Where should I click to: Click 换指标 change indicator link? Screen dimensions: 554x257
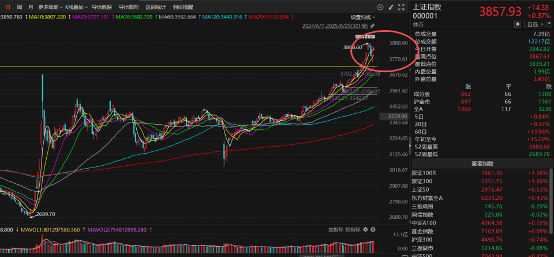tap(353, 230)
